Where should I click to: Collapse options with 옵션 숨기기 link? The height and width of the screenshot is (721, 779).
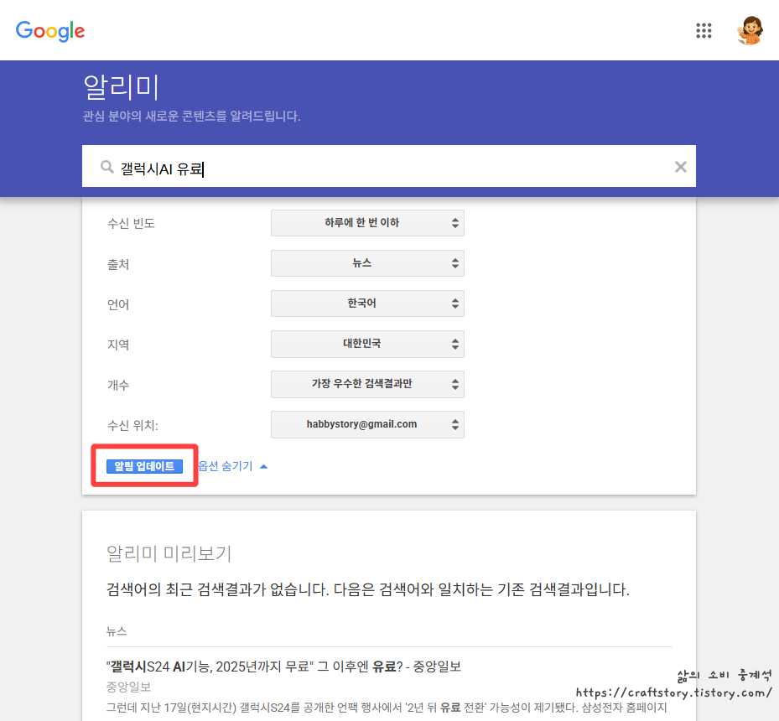232,466
